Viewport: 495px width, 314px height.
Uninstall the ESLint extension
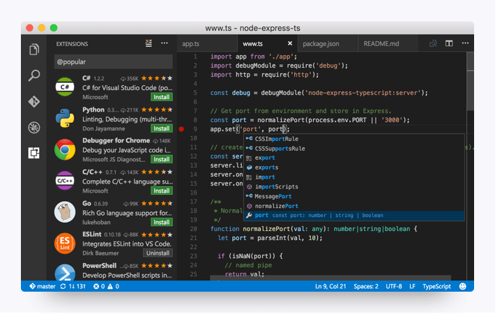(158, 253)
